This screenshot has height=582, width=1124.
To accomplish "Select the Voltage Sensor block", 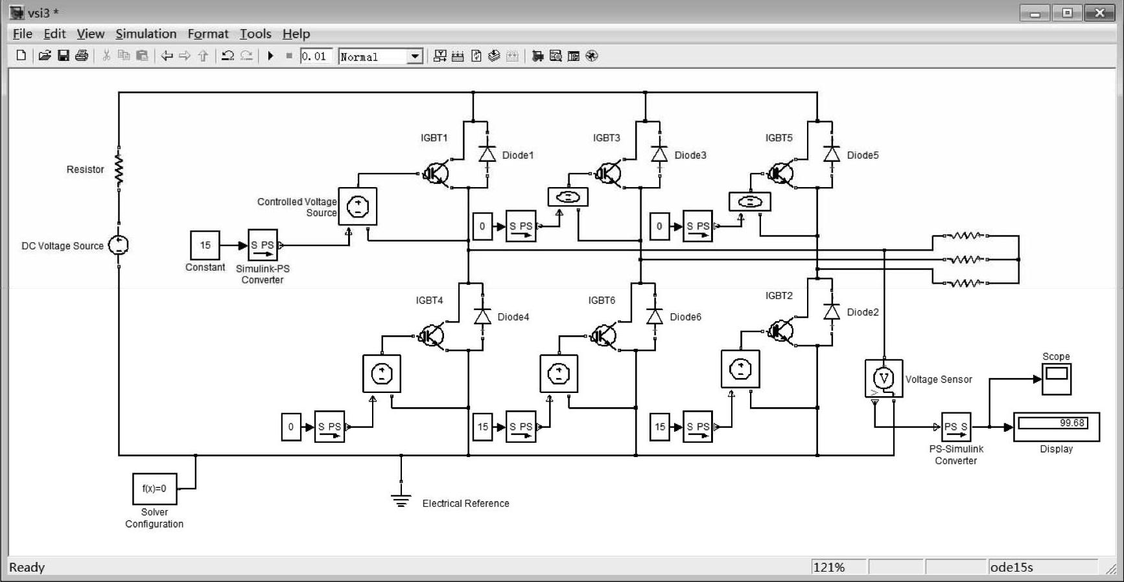I will pyautogui.click(x=884, y=379).
